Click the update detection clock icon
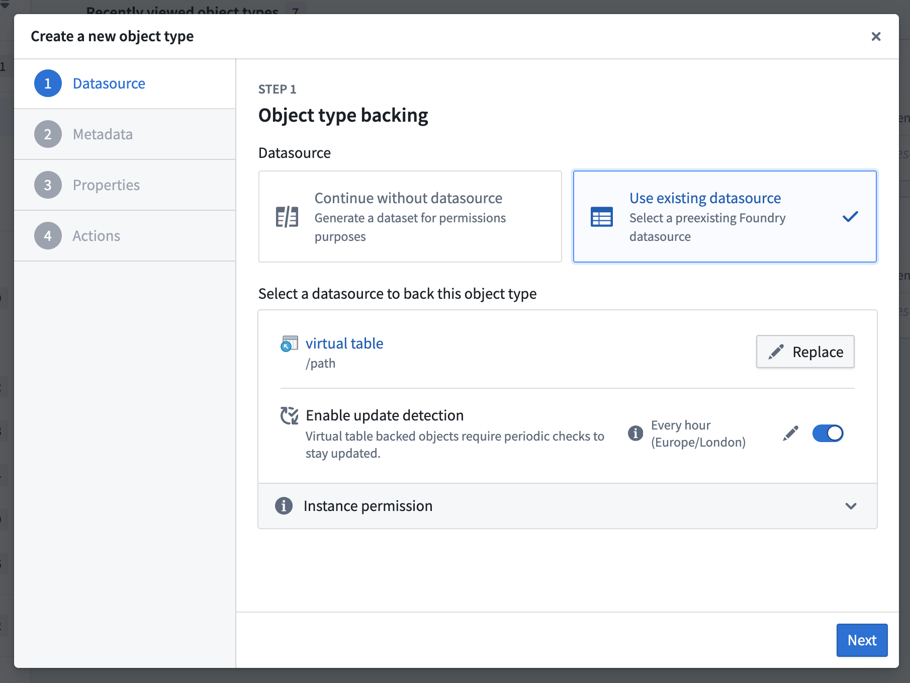Screen dimensions: 910x683 click(289, 415)
